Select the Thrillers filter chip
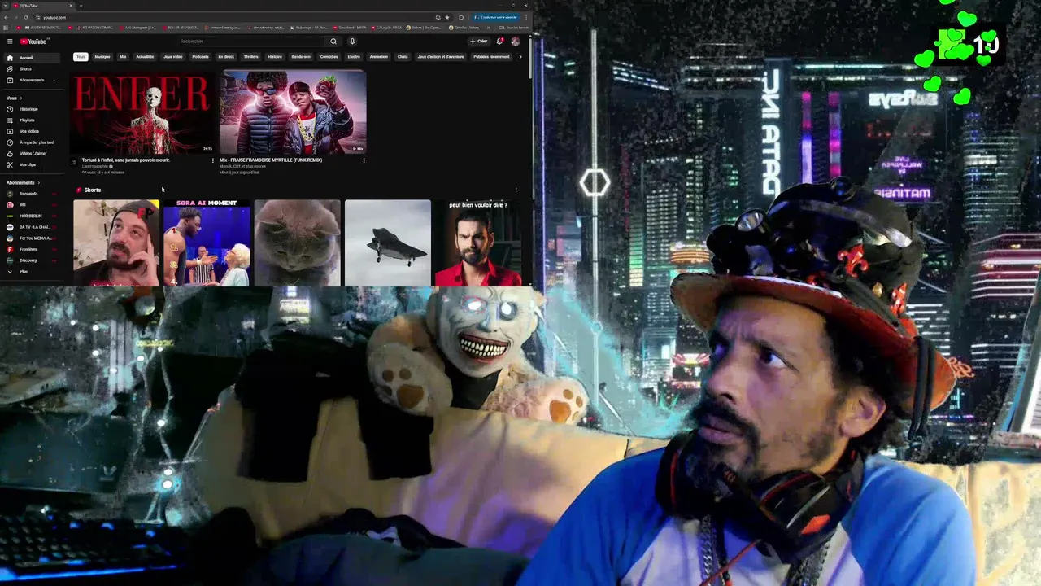Image resolution: width=1041 pixels, height=586 pixels. [251, 57]
